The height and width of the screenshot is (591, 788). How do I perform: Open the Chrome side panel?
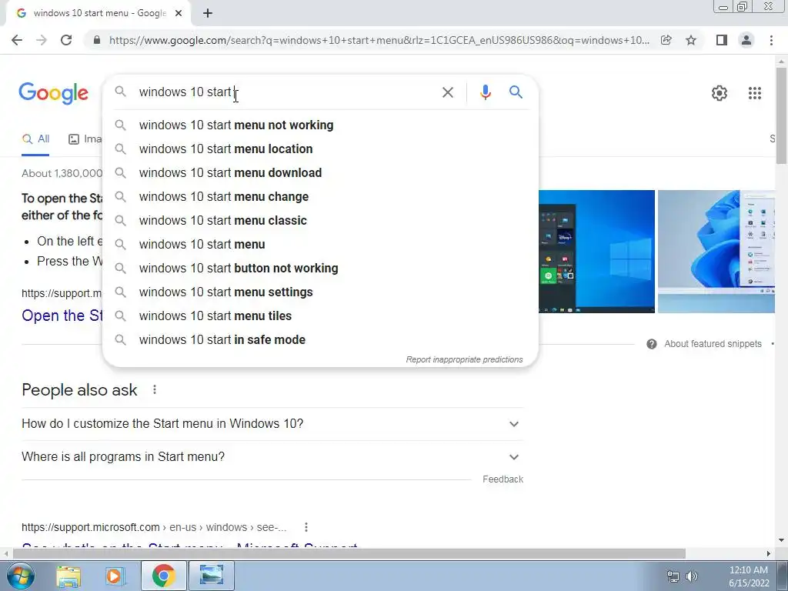[x=722, y=40]
